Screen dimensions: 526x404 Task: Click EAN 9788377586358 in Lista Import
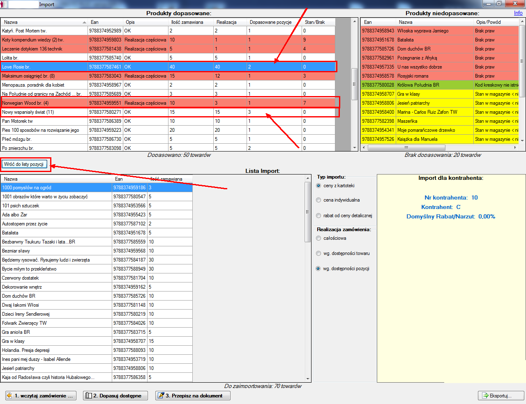[129, 377]
